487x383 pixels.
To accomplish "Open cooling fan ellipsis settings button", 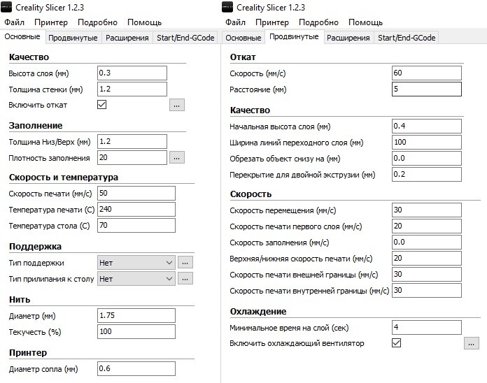I will pyautogui.click(x=471, y=343).
